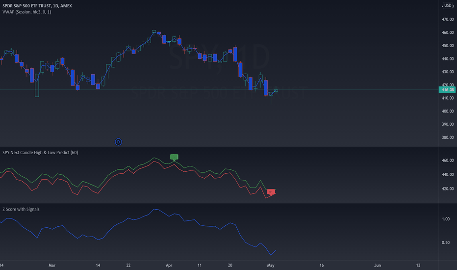The width and height of the screenshot is (457, 270).
Task: Click the May date on time axis
Action: [x=271, y=265]
